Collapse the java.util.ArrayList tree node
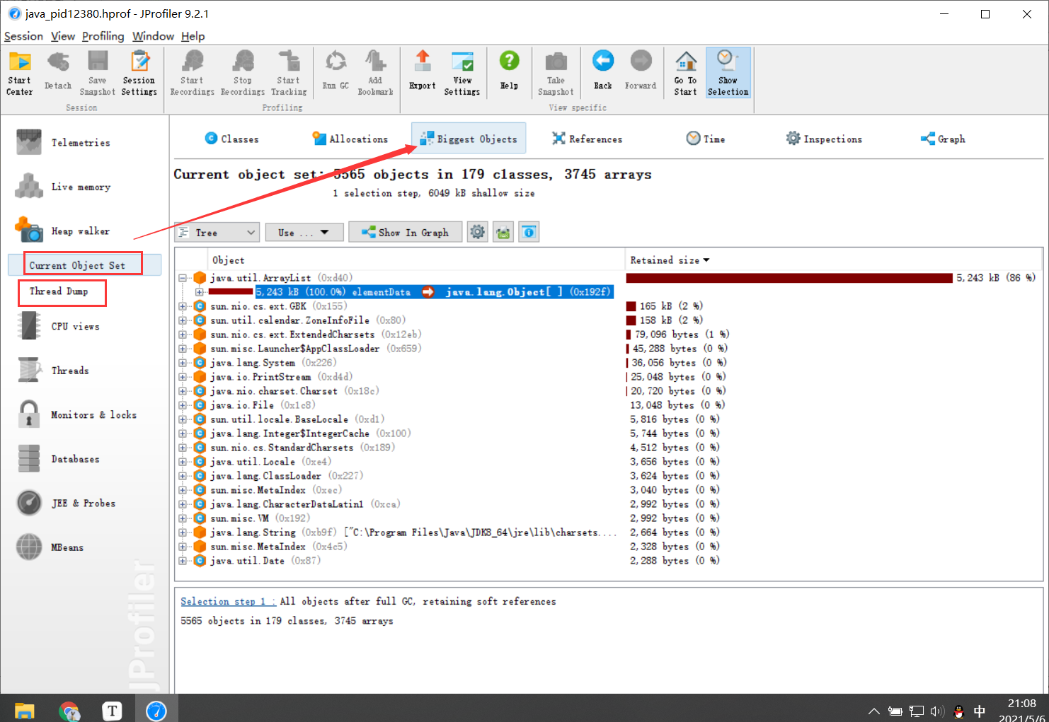This screenshot has width=1049, height=722. [x=183, y=278]
